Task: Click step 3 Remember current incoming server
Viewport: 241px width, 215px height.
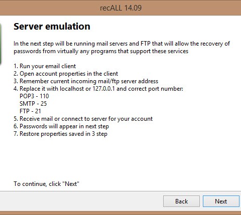Action: pos(86,81)
